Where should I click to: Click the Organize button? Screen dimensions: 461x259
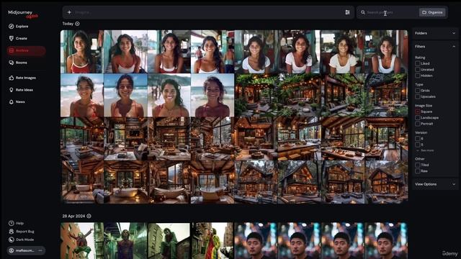(432, 12)
